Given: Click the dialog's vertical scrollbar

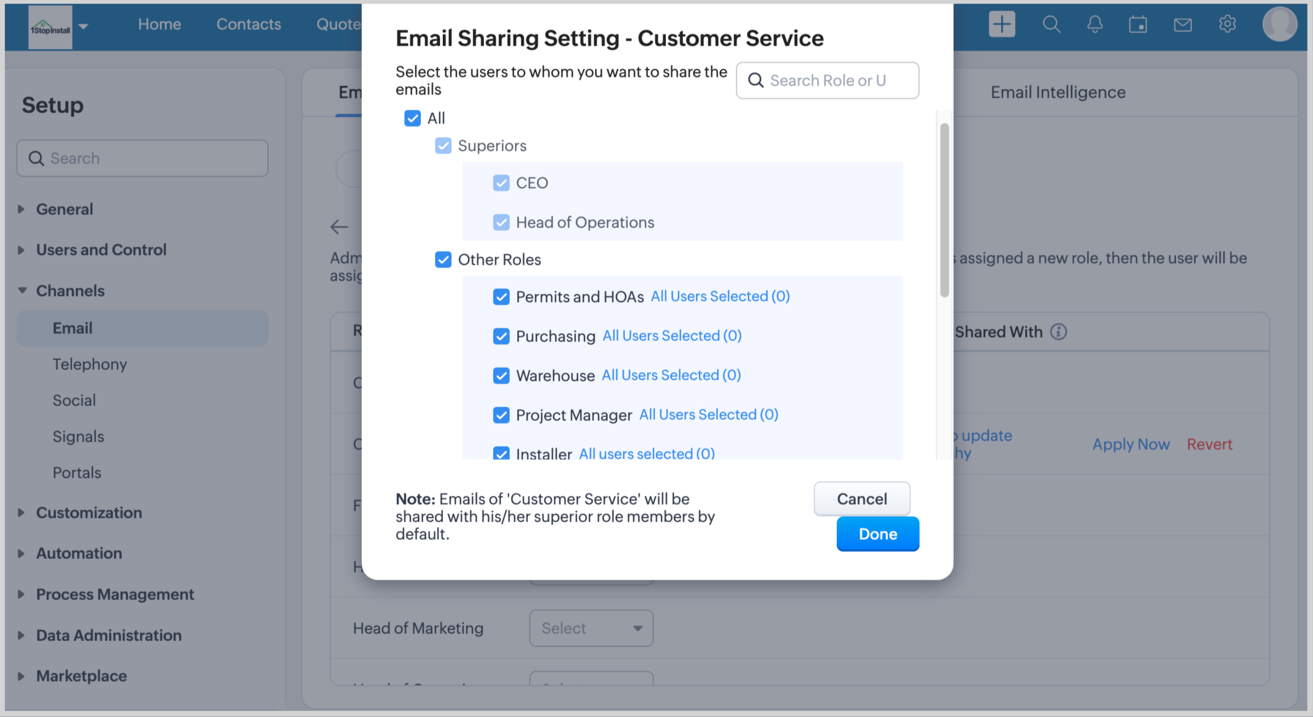Looking at the screenshot, I should point(944,210).
